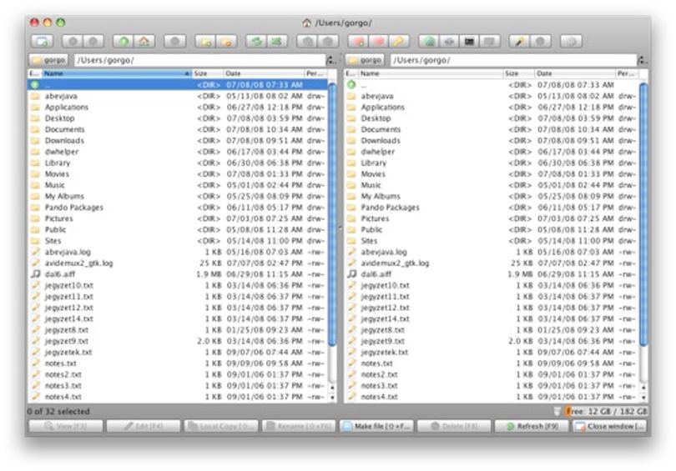Click the new folder toolbar icon
Image resolution: width=676 pixels, height=471 pixels.
coord(205,42)
